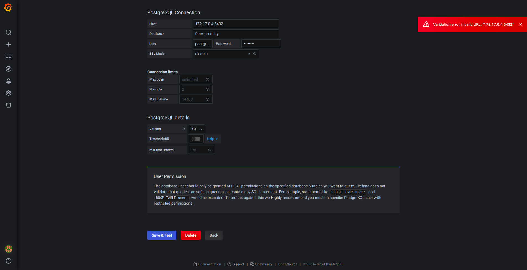The height and width of the screenshot is (270, 527).
Task: Open the Explore compass icon
Action: (9, 69)
